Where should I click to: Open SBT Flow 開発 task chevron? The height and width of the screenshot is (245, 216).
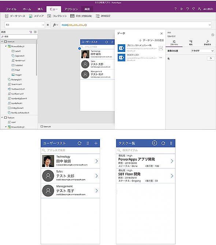point(172,176)
